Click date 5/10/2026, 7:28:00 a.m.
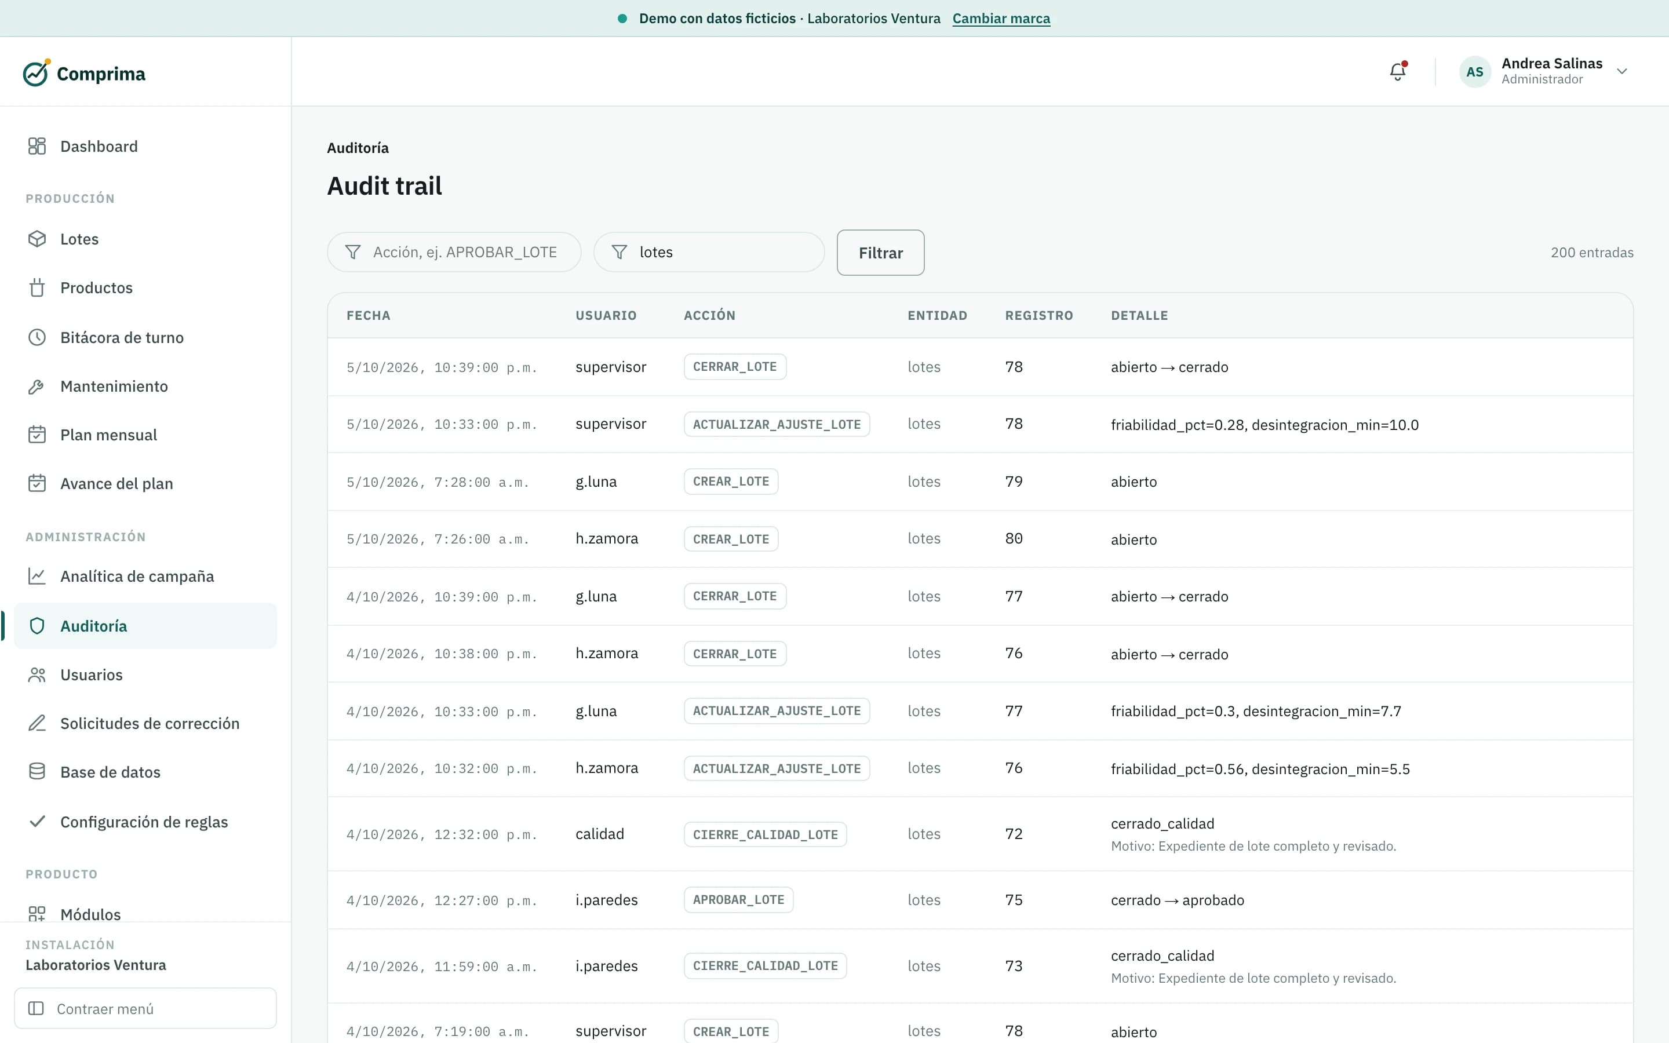The width and height of the screenshot is (1669, 1043). (x=438, y=482)
